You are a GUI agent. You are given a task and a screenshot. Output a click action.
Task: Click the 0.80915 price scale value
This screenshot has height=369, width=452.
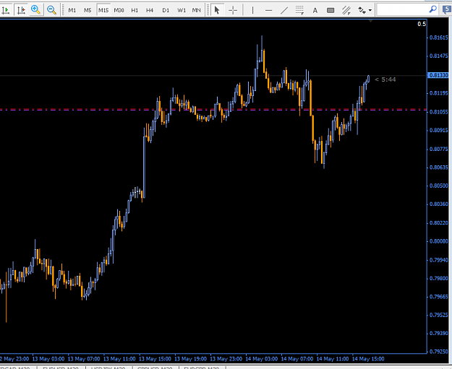(x=439, y=131)
